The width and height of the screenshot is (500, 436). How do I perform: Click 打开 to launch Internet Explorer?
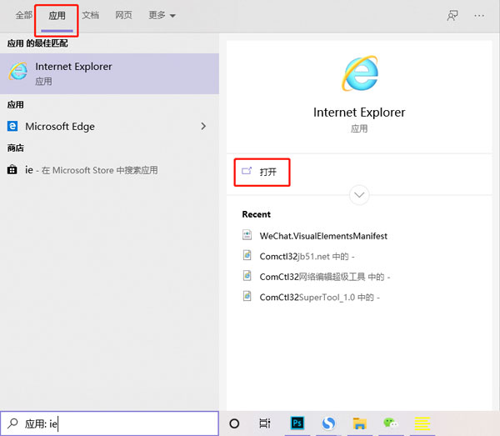(262, 173)
